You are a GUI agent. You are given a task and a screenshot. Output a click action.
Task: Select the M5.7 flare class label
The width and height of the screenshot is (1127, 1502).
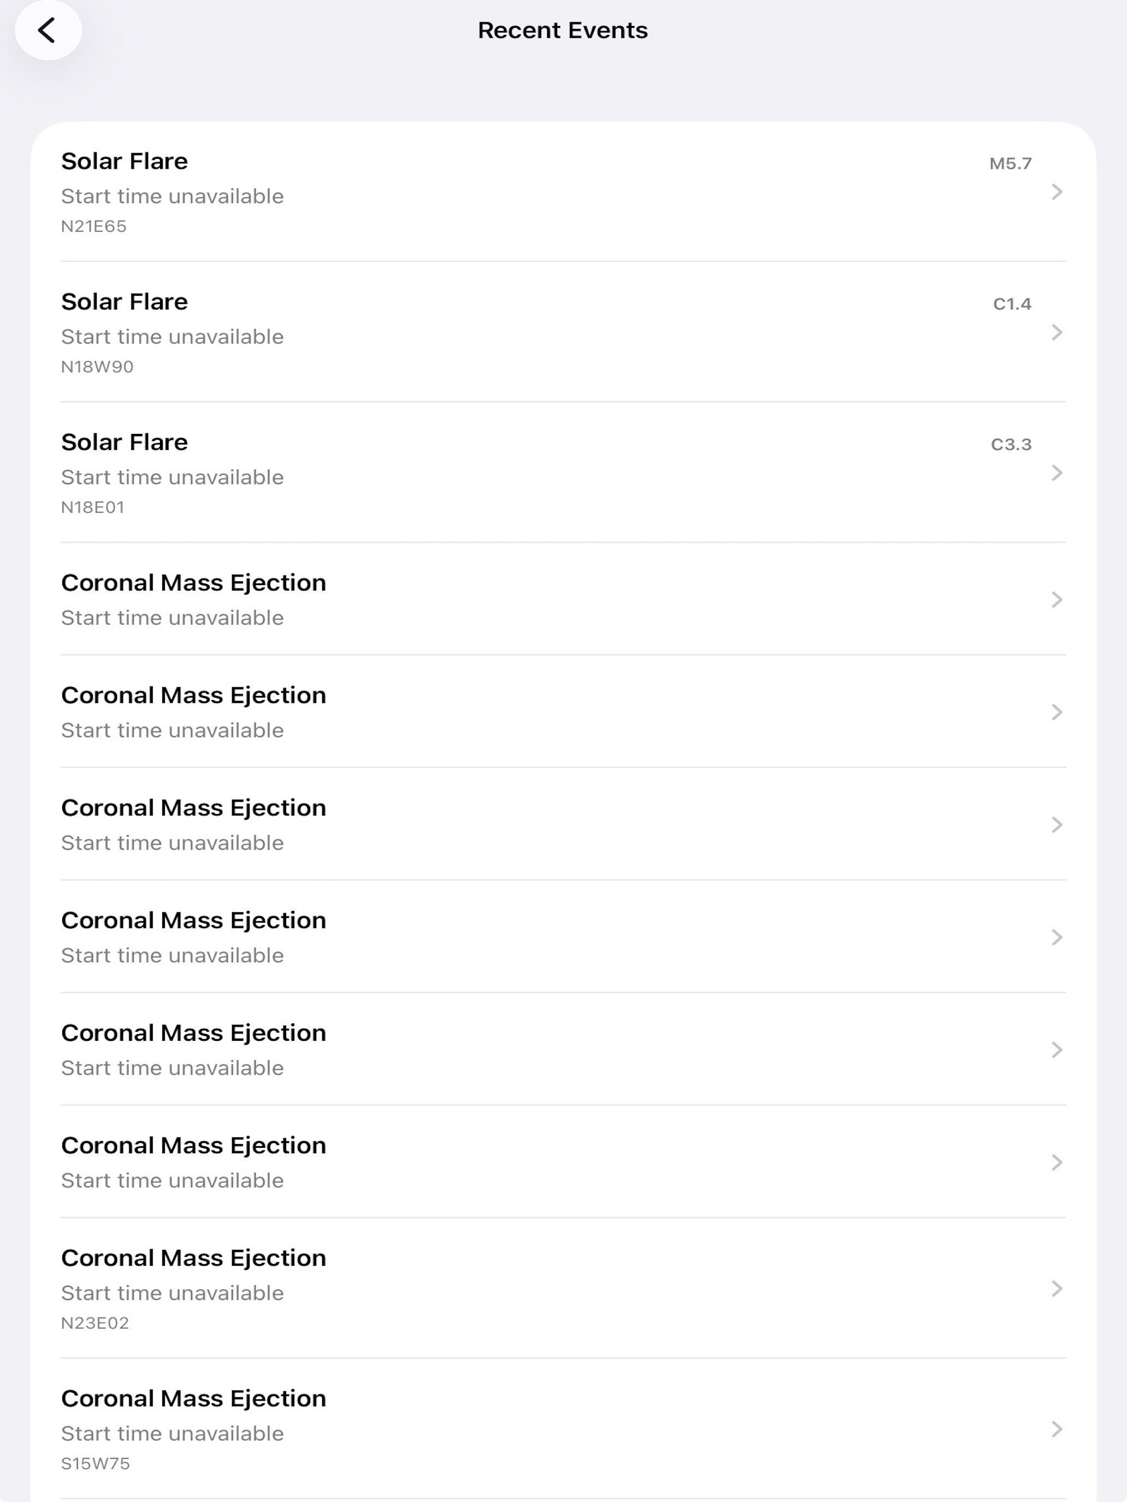click(1010, 164)
